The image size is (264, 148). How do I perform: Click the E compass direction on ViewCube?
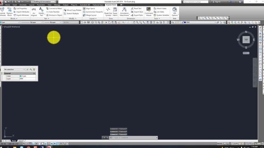[254, 40]
